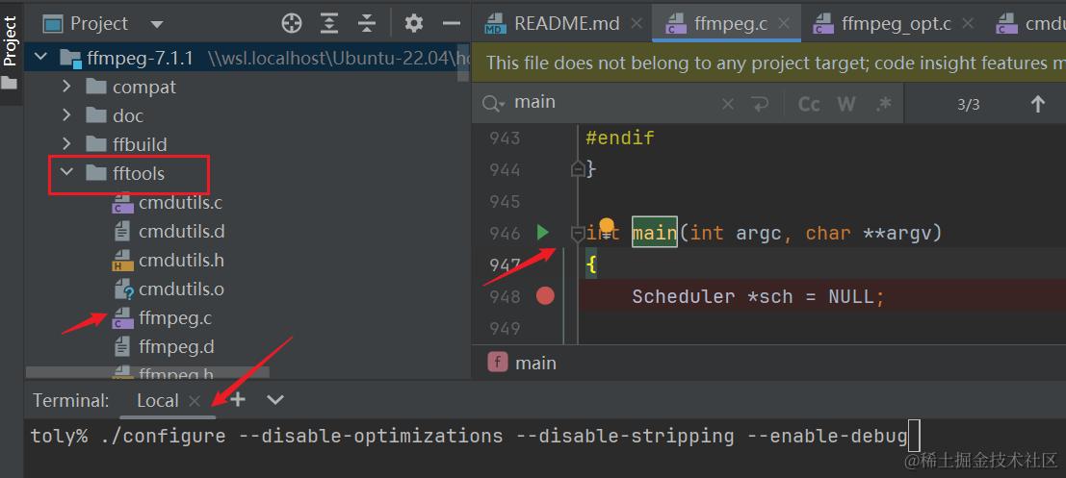Go to previous search occurrence arrow
The width and height of the screenshot is (1066, 478).
pyautogui.click(x=1037, y=104)
